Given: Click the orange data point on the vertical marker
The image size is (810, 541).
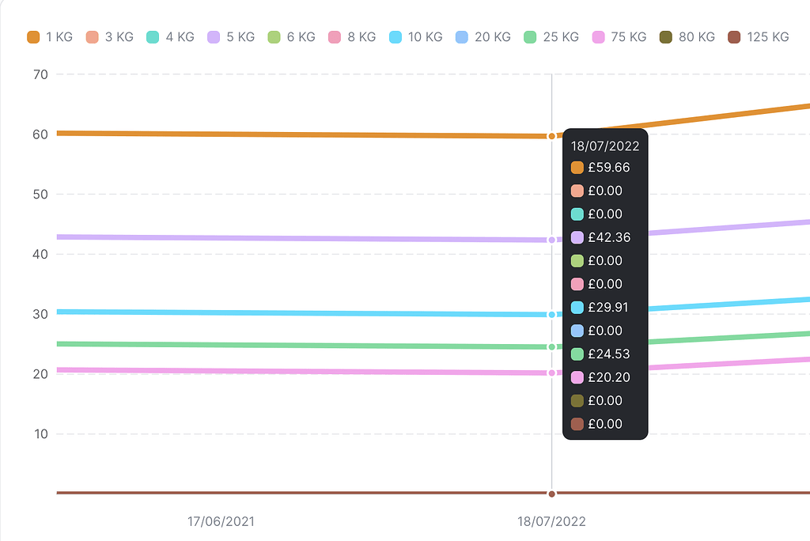Looking at the screenshot, I should pos(551,134).
